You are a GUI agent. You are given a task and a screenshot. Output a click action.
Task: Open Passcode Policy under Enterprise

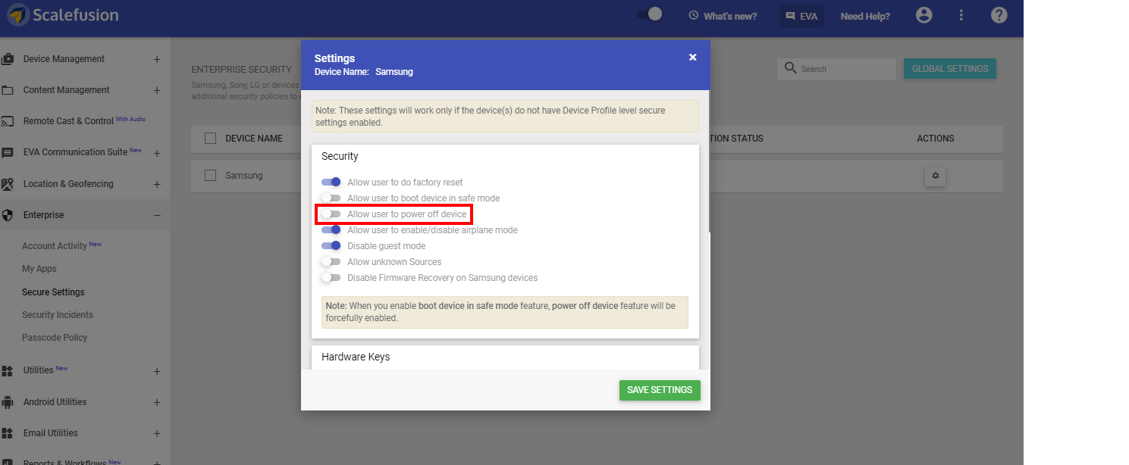tap(55, 338)
